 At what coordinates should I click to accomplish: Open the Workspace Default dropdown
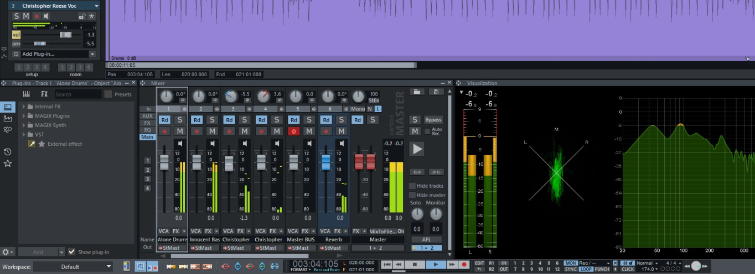pos(73,267)
